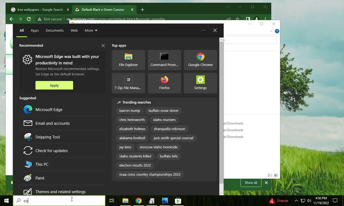Close the downloads bar in Chrome
Image resolution: width=344 pixels, height=206 pixels.
pos(266,183)
